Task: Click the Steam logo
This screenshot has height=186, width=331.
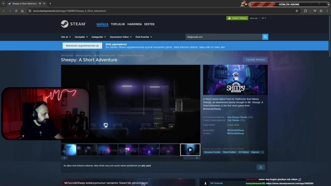Action: 73,24
